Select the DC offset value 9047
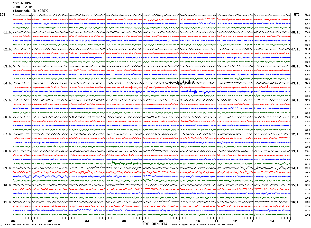Screen dimensions: 311x228 (307, 24)
